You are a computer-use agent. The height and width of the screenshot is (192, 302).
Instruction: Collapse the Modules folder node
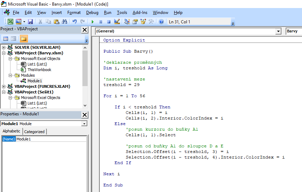[x=10, y=75]
